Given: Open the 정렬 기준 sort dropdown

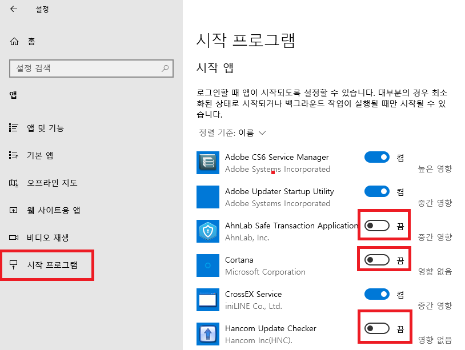Looking at the screenshot, I should click(232, 133).
